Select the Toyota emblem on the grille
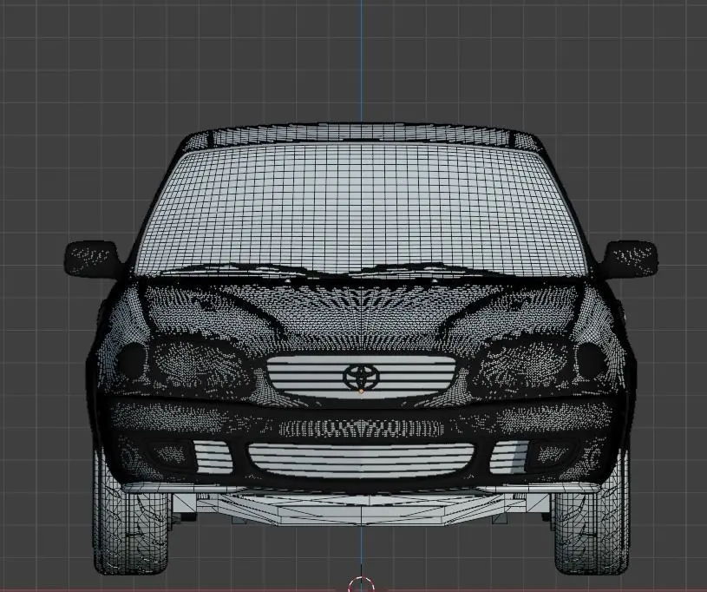 [361, 378]
